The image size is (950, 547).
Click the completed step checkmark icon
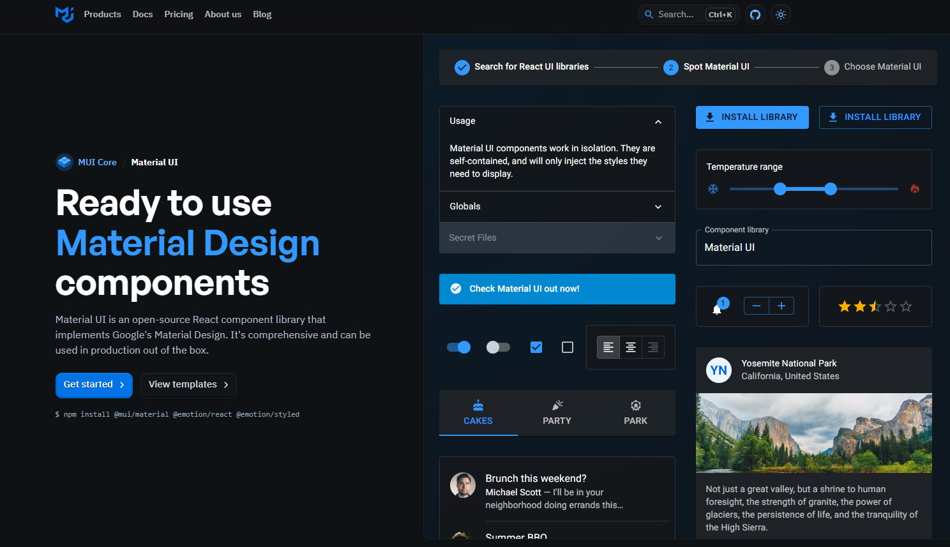tap(462, 67)
